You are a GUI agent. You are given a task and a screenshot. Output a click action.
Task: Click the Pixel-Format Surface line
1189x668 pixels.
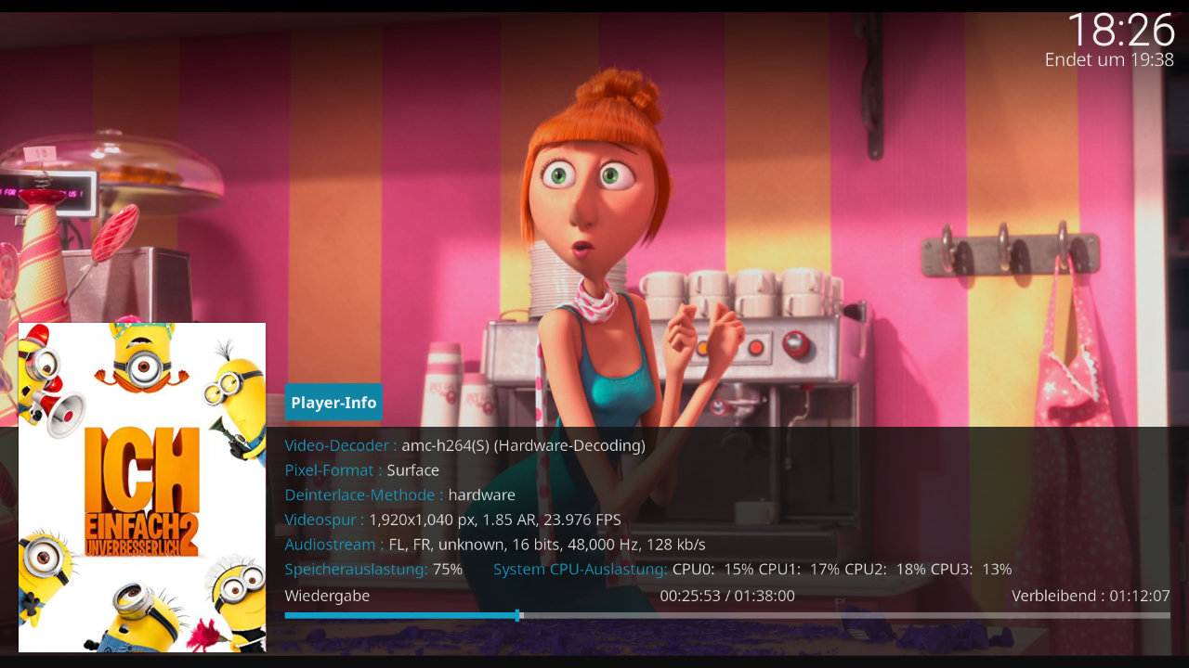point(361,470)
